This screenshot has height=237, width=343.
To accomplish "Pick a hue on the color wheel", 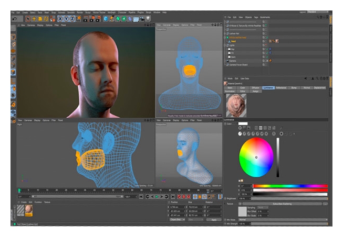I will click(256, 157).
